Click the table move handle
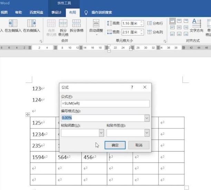 pyautogui.click(x=28, y=115)
